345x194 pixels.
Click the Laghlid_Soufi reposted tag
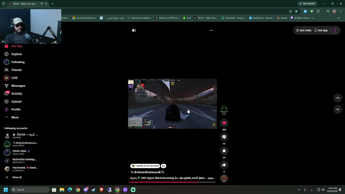pos(145,166)
